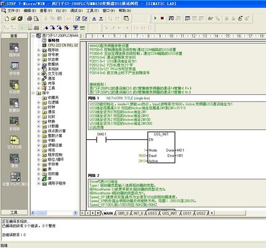This screenshot has height=248, width=266.
Task: Open Status Chart in the left view bar
Action: [x=14, y=87]
